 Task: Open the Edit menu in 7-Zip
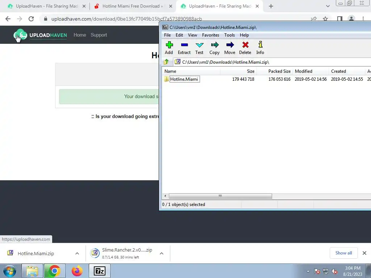point(179,35)
